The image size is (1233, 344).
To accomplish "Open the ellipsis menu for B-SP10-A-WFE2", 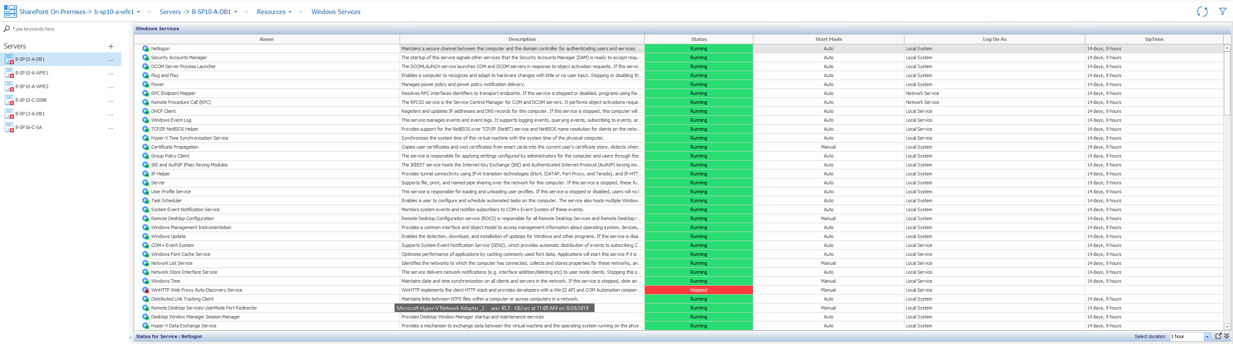I will (x=111, y=87).
